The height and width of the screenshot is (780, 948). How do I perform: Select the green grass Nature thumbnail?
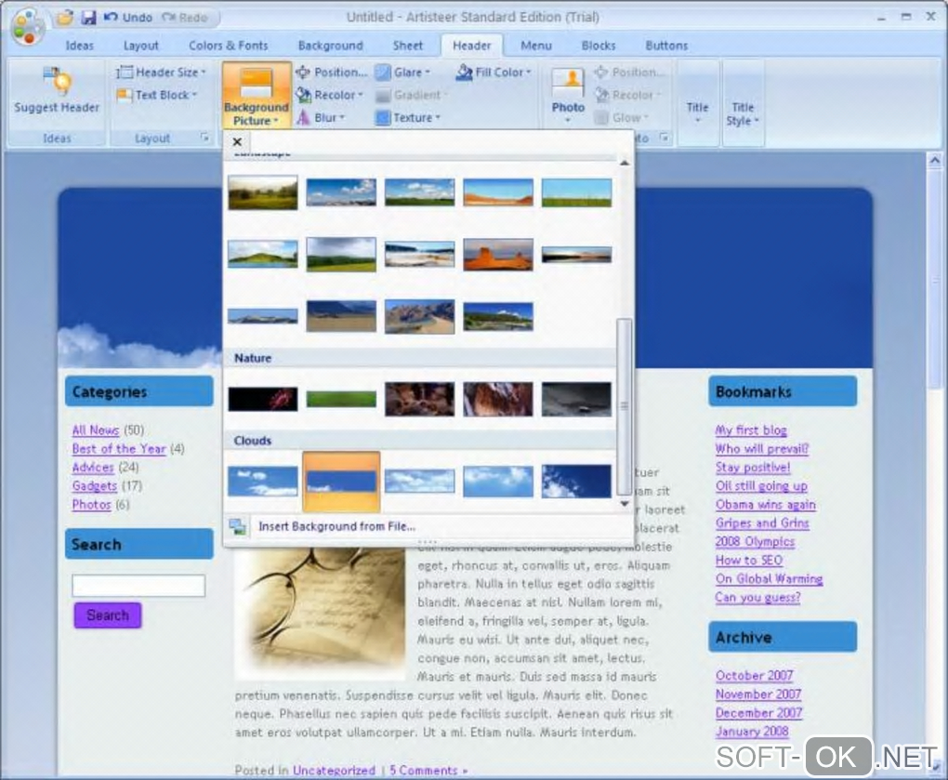(x=341, y=399)
